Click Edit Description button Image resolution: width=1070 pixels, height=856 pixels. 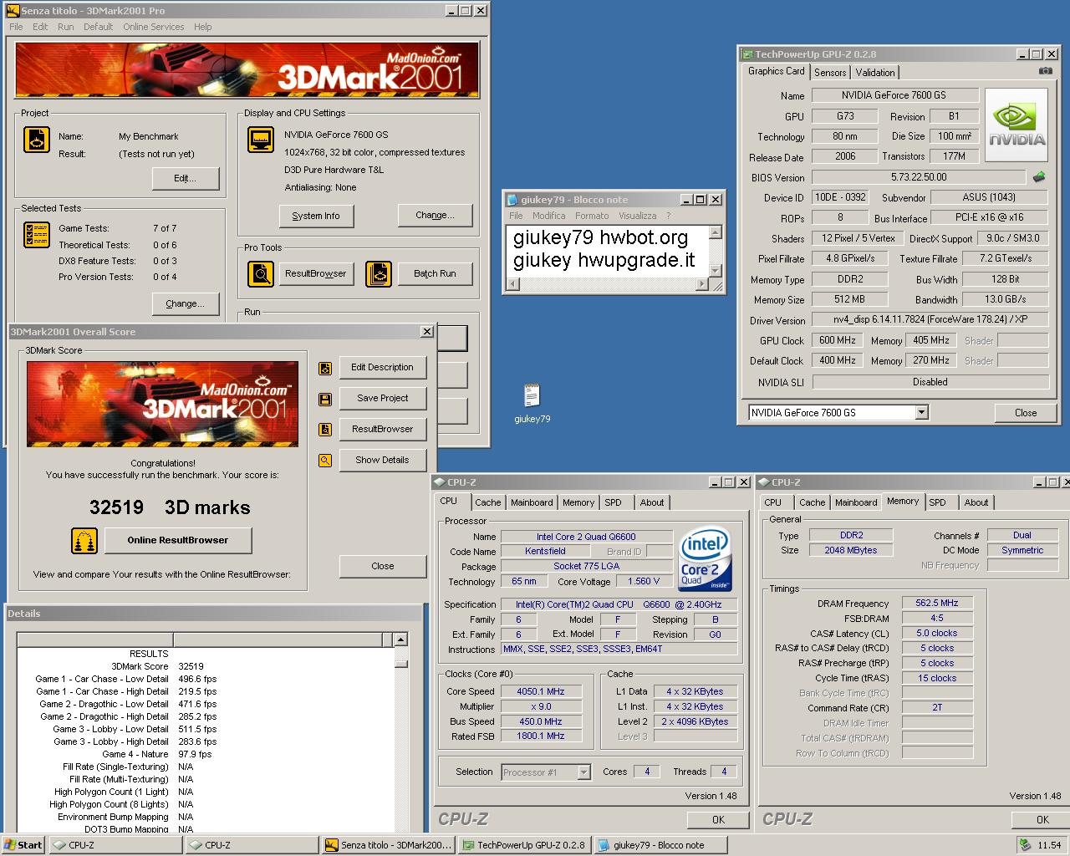click(383, 367)
